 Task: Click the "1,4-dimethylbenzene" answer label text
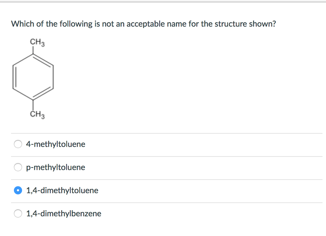(64, 214)
